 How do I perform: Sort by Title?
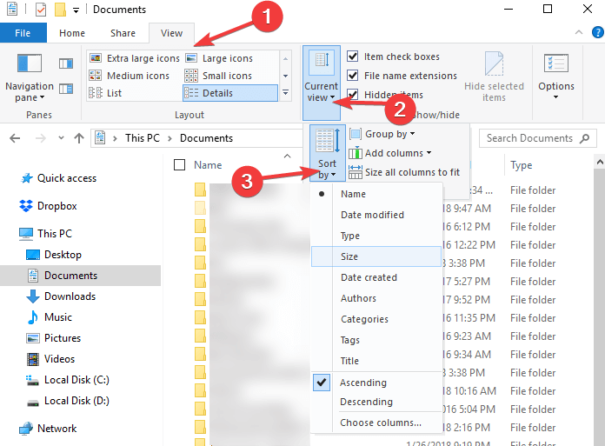(x=376, y=361)
